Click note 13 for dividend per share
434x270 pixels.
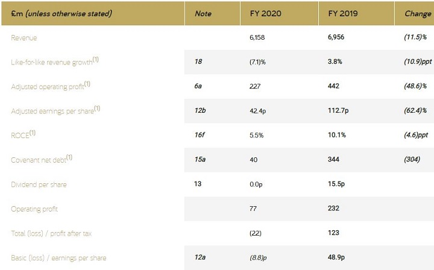point(198,184)
